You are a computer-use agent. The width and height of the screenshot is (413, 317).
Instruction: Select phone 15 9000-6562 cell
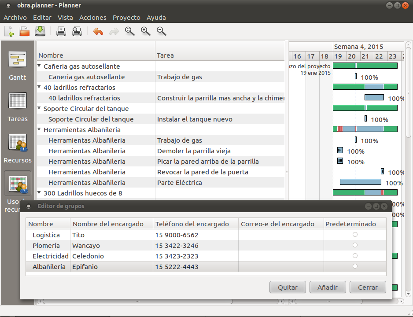pyautogui.click(x=195, y=235)
